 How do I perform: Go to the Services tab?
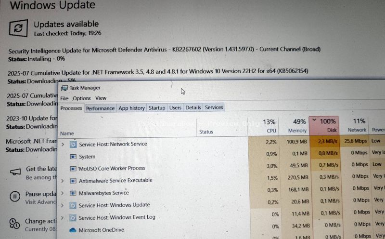214,107
